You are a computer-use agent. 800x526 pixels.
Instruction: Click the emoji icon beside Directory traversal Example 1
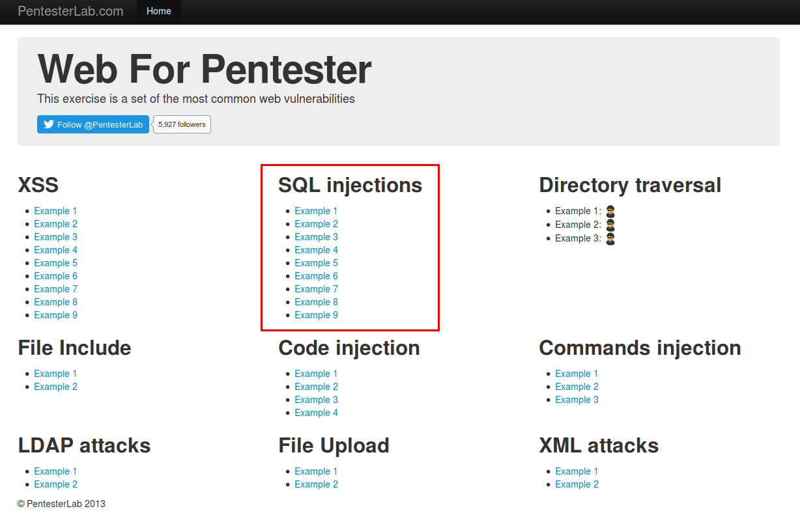[x=610, y=210]
